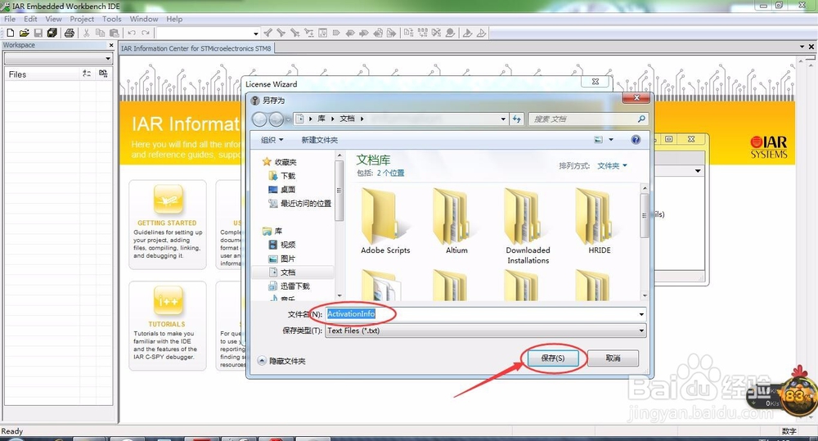
Task: Open the View menu
Action: click(53, 19)
